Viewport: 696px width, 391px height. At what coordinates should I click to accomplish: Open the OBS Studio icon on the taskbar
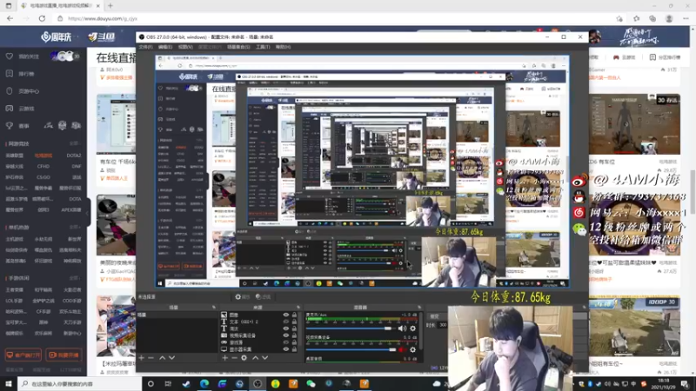tap(258, 383)
